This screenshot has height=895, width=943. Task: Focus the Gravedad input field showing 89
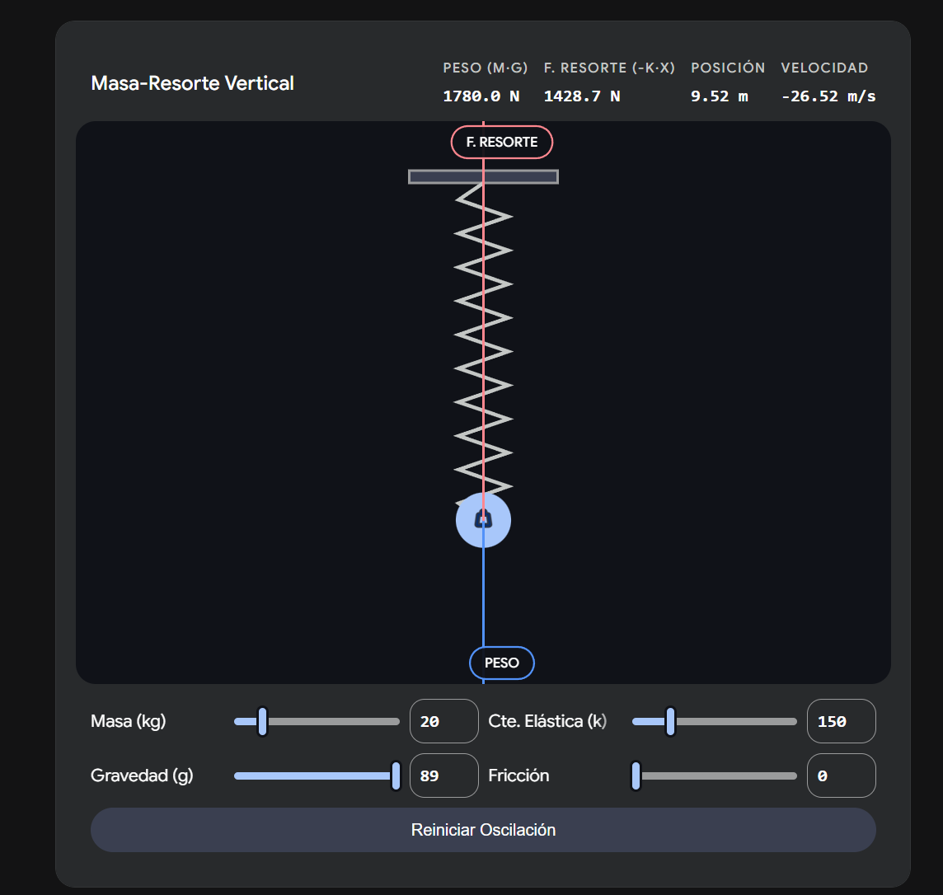[x=443, y=776]
